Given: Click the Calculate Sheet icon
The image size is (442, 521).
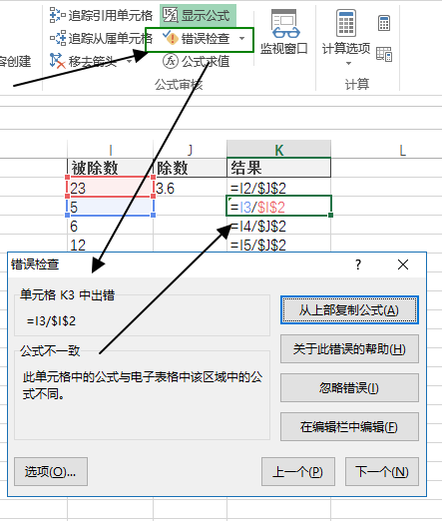Looking at the screenshot, I should 384,54.
